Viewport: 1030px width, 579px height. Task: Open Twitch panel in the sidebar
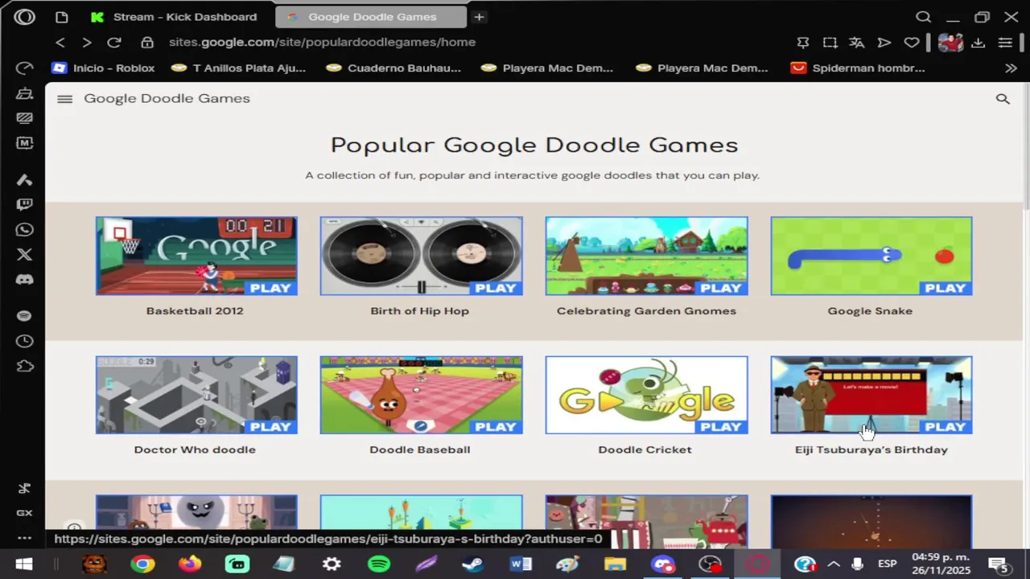pyautogui.click(x=24, y=204)
